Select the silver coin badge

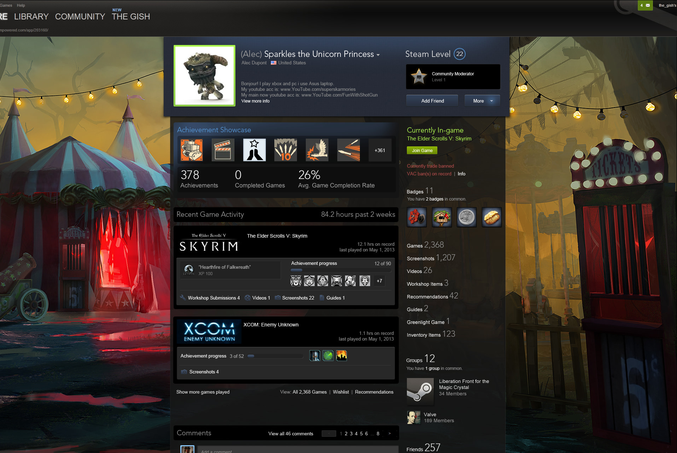[x=467, y=217]
